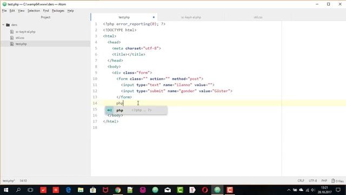Change the CRLF line ending setting
The width and height of the screenshot is (346, 195).
click(x=301, y=181)
